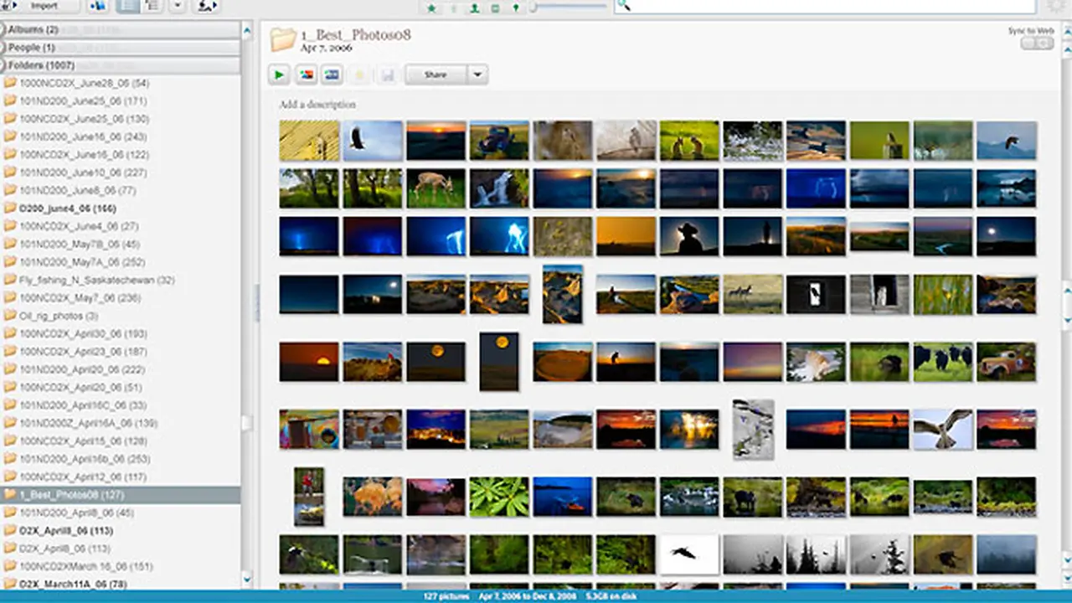1072x603 pixels.
Task: Create a photo collage icon
Action: coord(306,75)
